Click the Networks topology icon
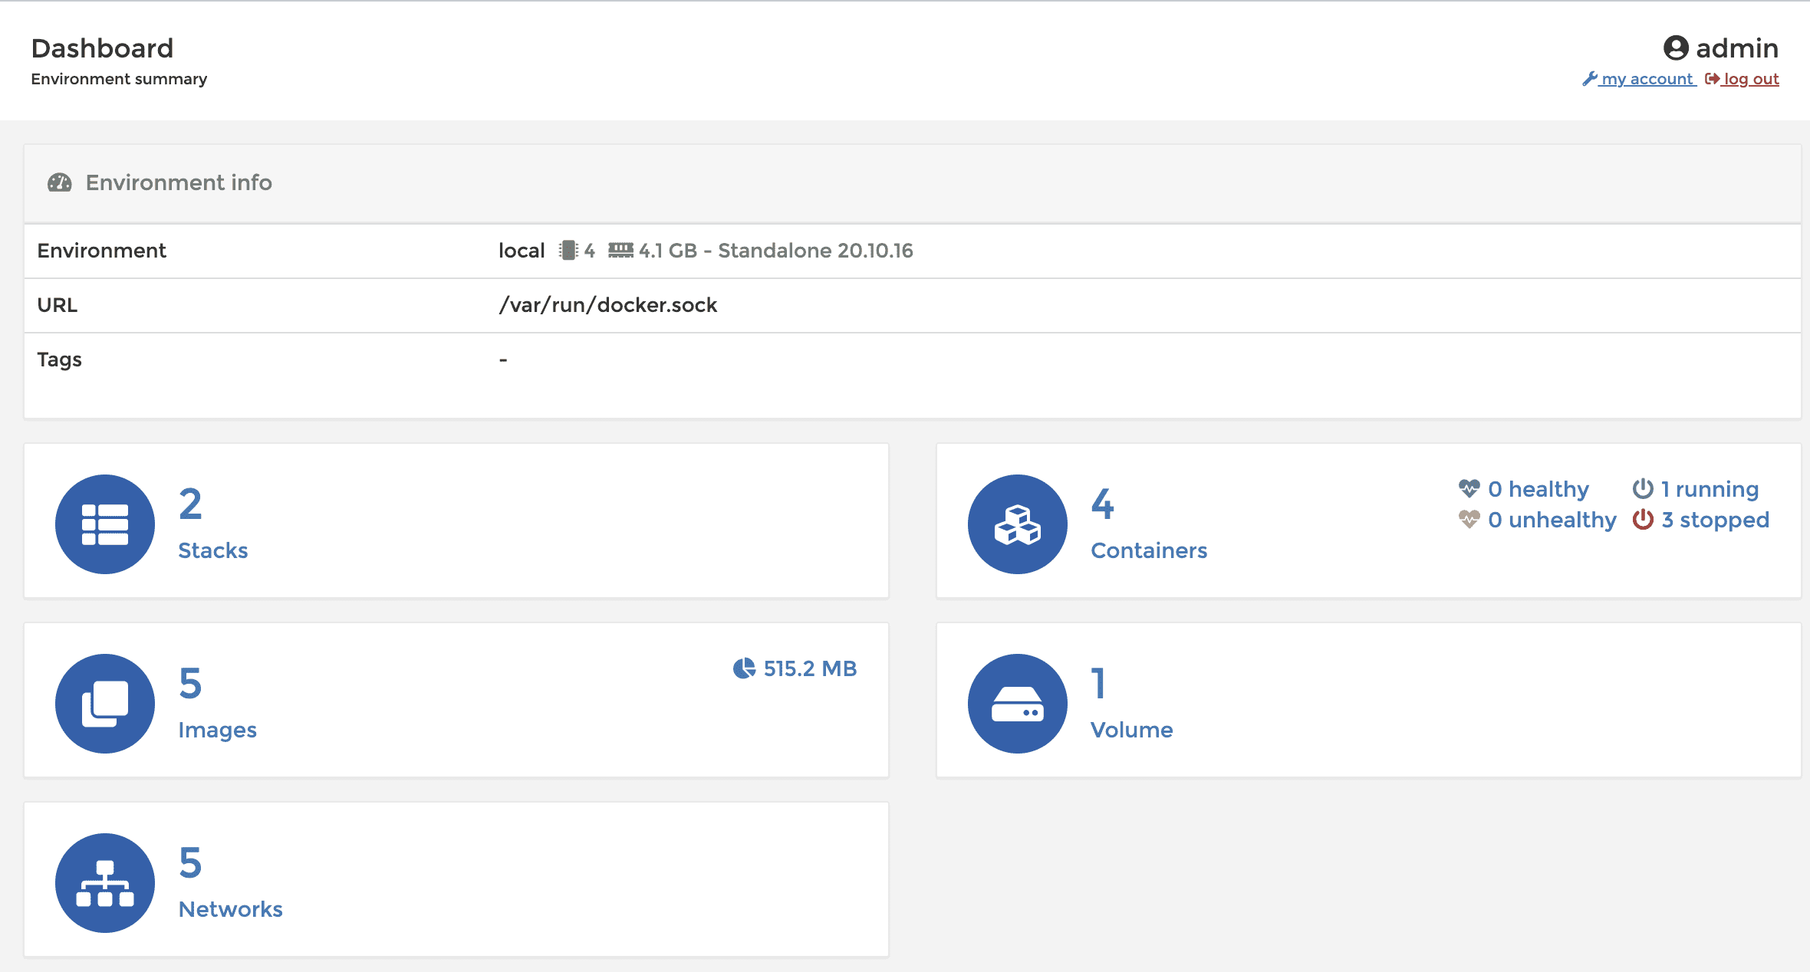1810x972 pixels. [x=105, y=883]
